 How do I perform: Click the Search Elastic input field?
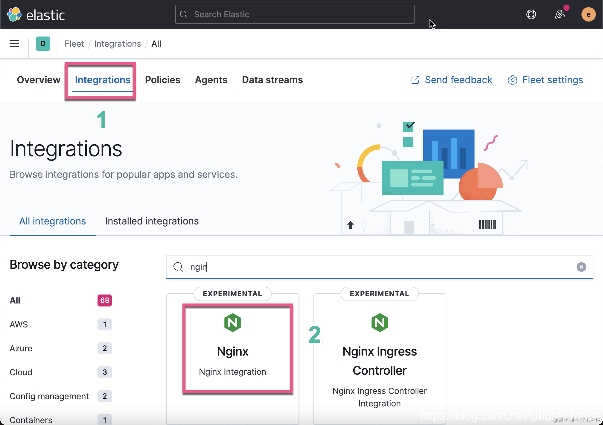(x=295, y=14)
